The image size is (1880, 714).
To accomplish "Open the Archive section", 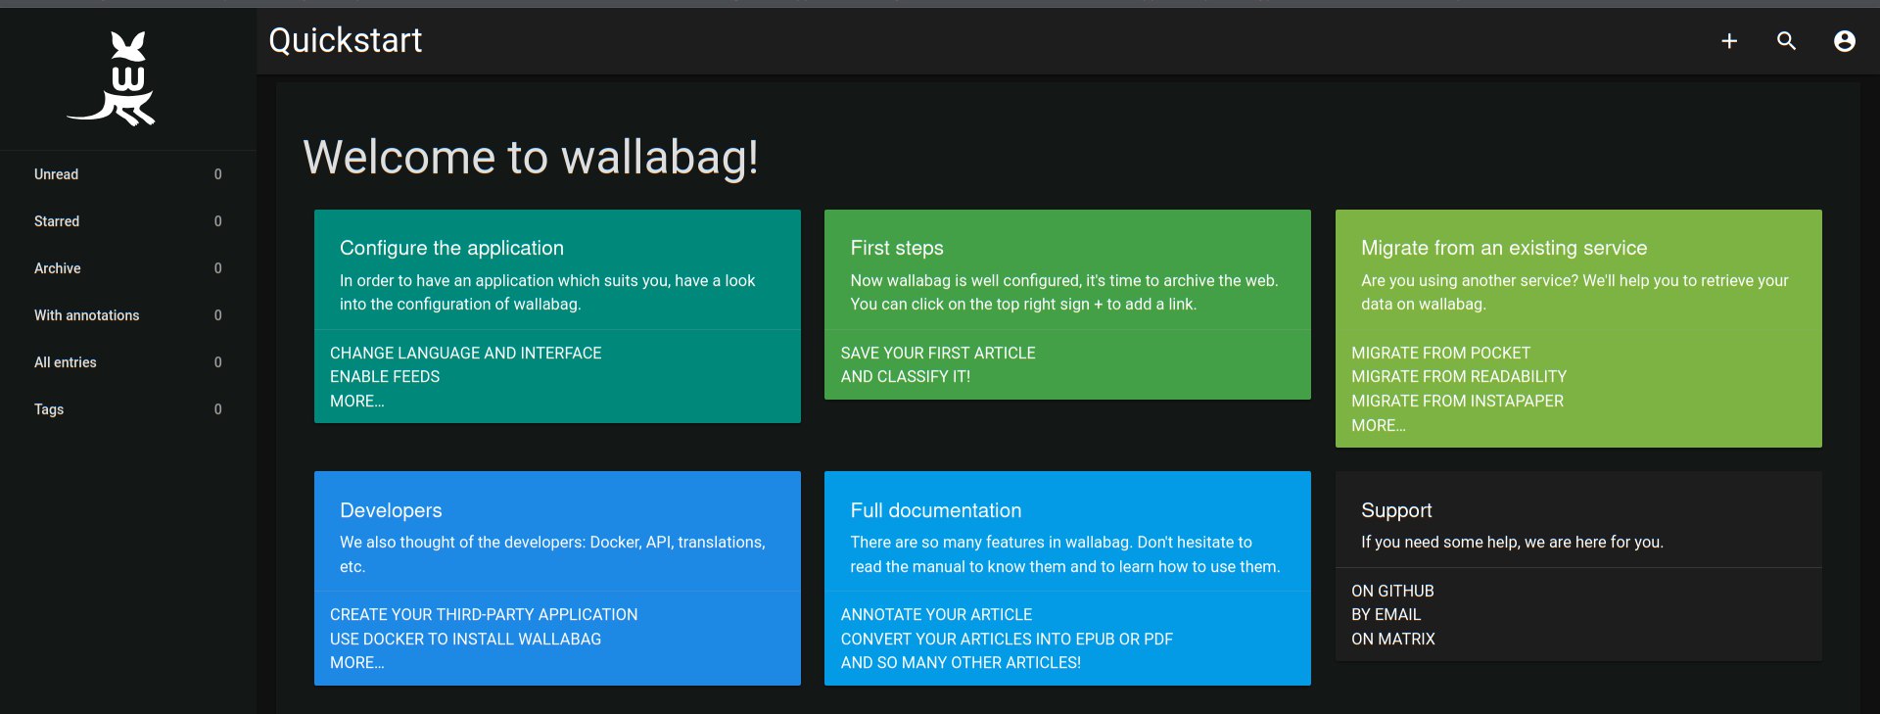I will [128, 268].
